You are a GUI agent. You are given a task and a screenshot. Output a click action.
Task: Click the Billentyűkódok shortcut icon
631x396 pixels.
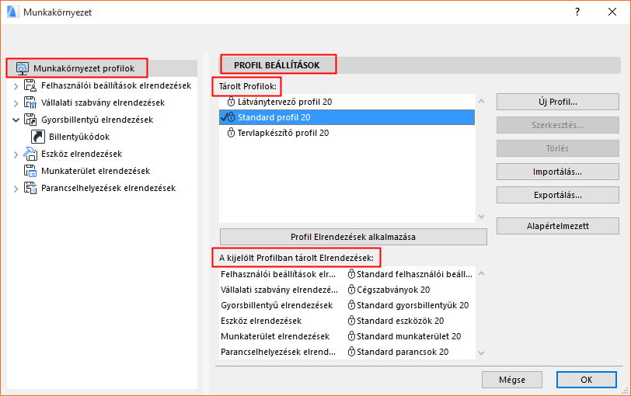[x=38, y=137]
